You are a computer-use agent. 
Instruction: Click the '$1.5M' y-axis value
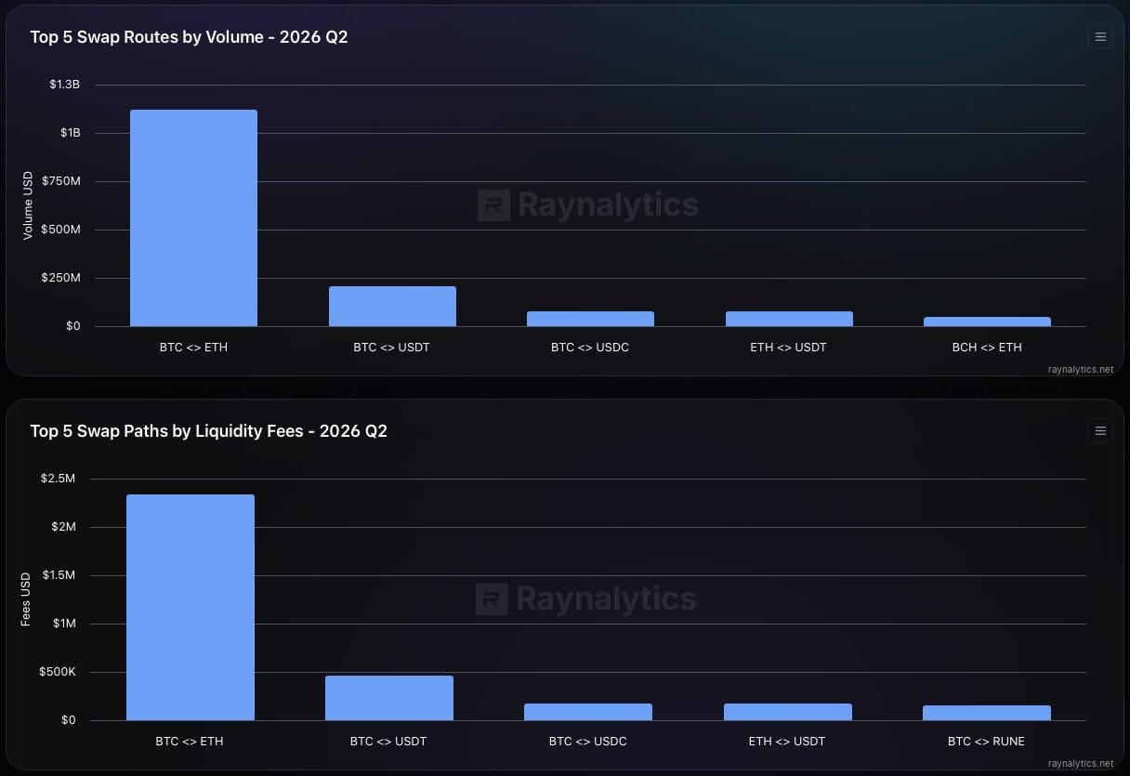click(59, 575)
